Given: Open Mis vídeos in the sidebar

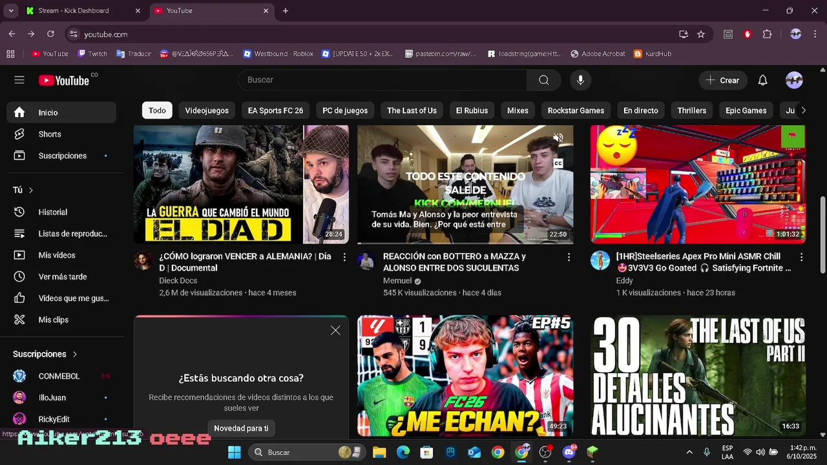Looking at the screenshot, I should 61,255.
